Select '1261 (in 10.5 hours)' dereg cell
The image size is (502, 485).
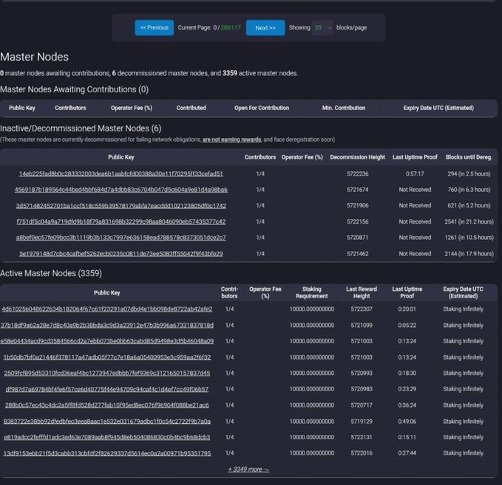469,238
